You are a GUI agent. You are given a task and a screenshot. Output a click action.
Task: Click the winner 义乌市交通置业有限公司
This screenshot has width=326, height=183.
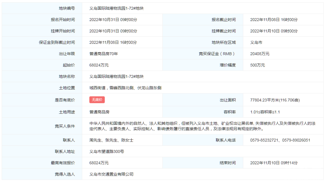click(x=111, y=174)
